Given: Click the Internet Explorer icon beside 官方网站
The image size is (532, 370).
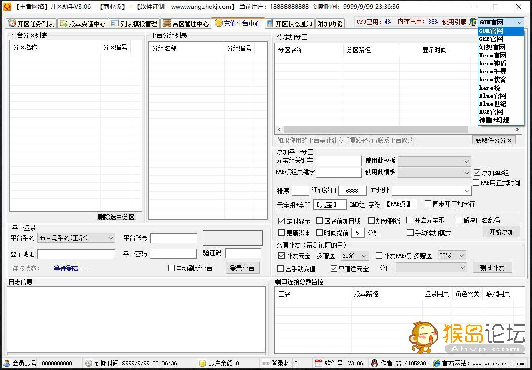Looking at the screenshot, I should [x=437, y=363].
